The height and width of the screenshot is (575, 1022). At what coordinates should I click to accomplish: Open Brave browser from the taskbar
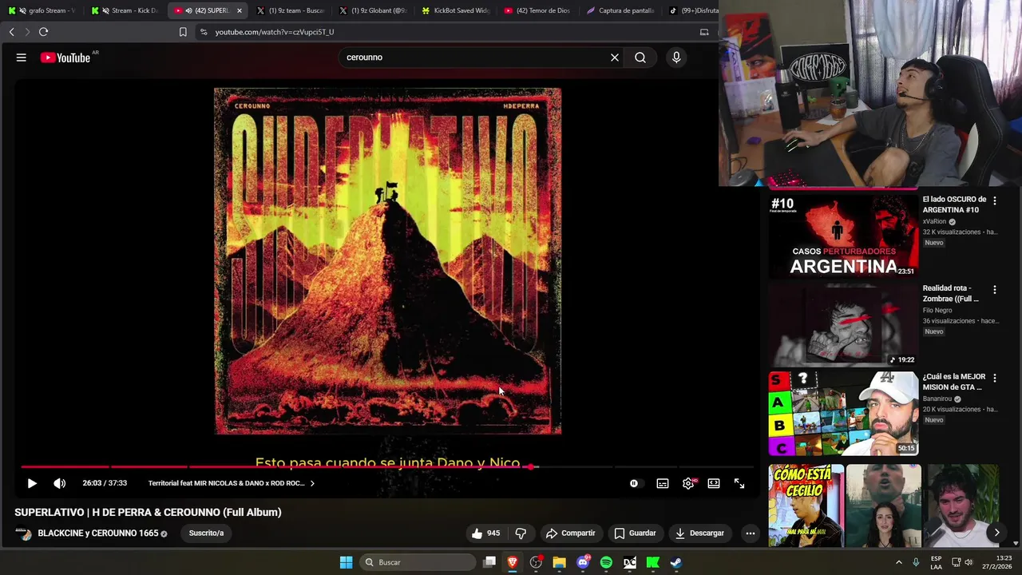(x=513, y=562)
